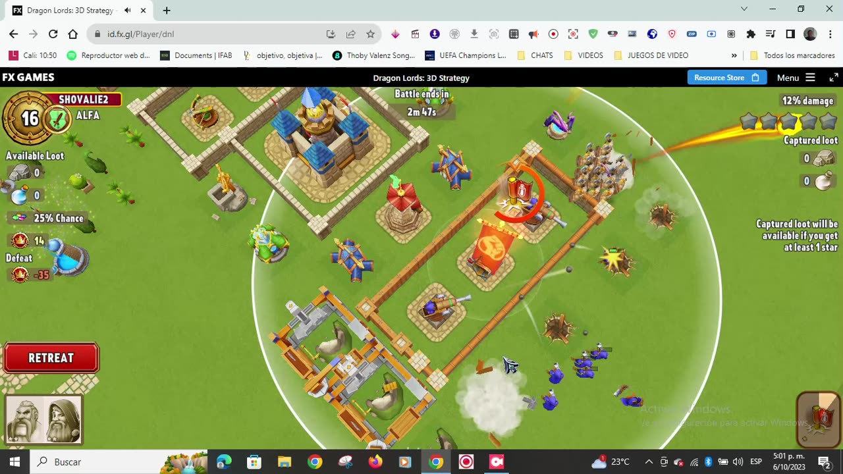This screenshot has width=843, height=474.
Task: Open the Resource Store
Action: 727,78
